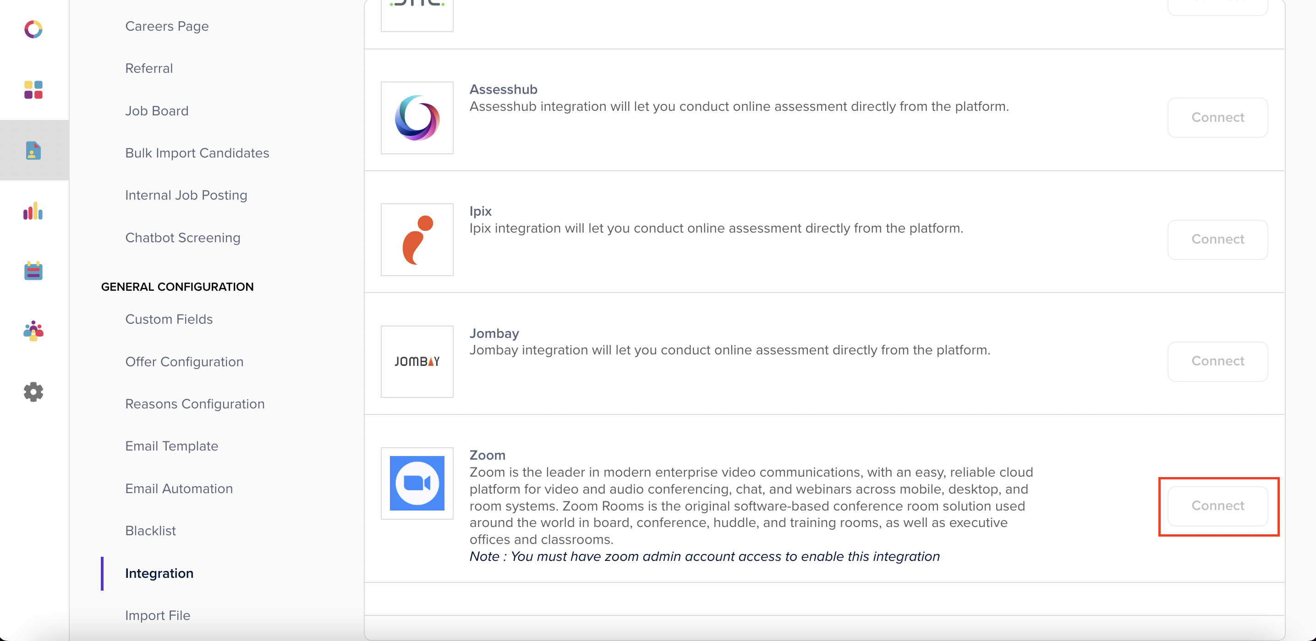Open Email Automation settings
The width and height of the screenshot is (1316, 641).
179,489
